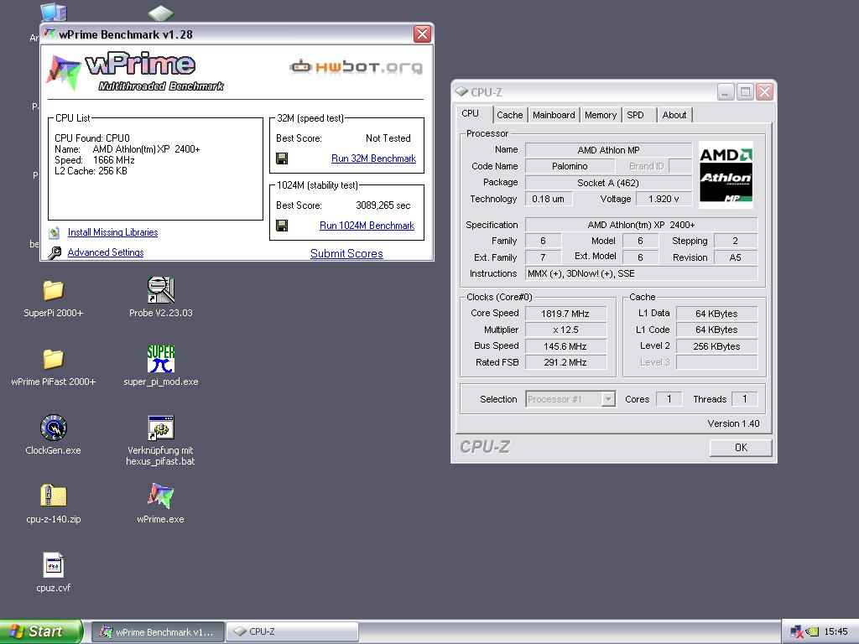The image size is (859, 644).
Task: Click Run 1024M Benchmark link
Action: coord(367,226)
